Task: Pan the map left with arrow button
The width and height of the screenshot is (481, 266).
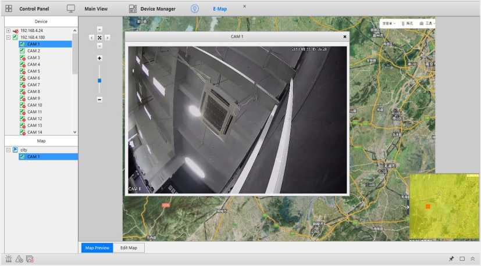Action: coord(91,37)
